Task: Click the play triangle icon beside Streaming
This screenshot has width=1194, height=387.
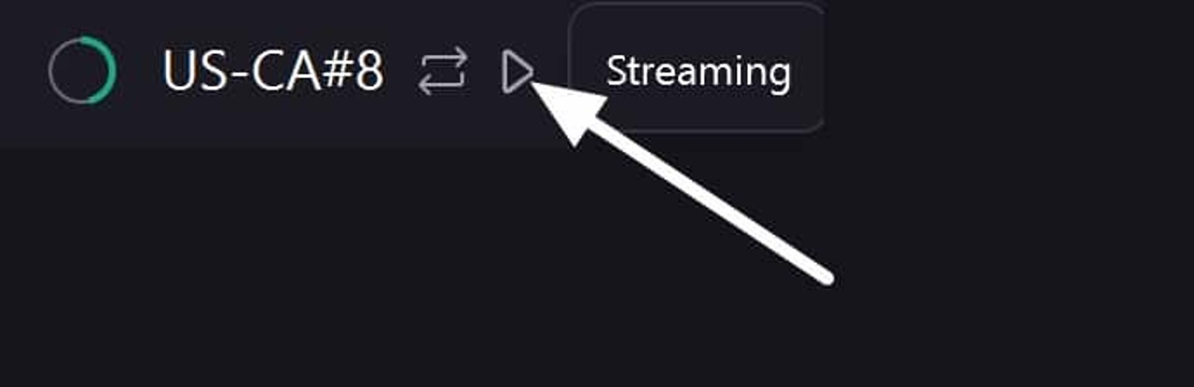Action: pyautogui.click(x=517, y=72)
